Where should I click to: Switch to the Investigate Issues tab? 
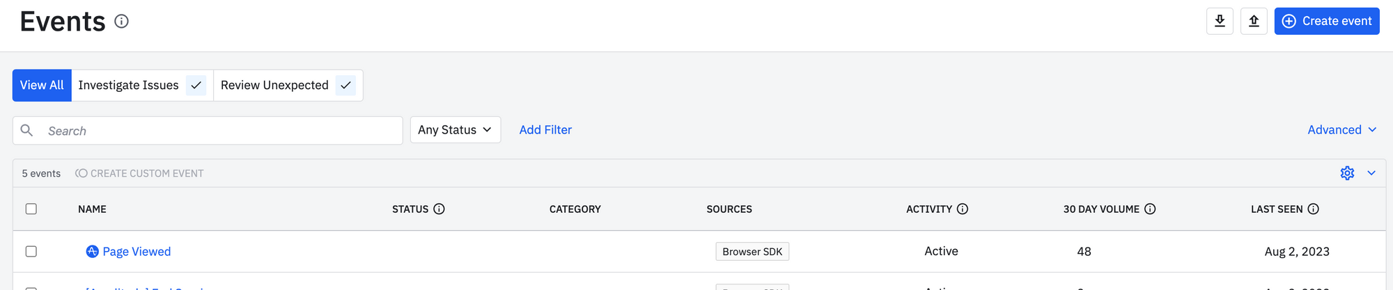[128, 86]
